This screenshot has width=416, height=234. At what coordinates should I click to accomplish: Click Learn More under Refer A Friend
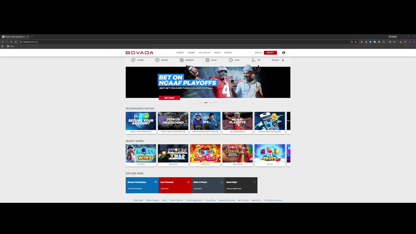197,188
